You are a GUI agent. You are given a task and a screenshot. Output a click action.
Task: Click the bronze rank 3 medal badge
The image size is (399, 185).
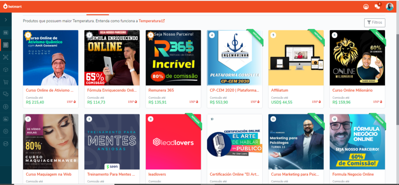click(x=151, y=36)
